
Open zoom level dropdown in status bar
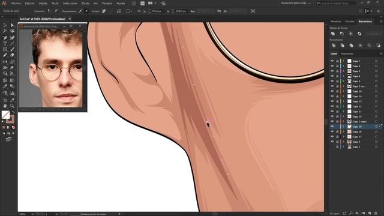click(x=32, y=214)
